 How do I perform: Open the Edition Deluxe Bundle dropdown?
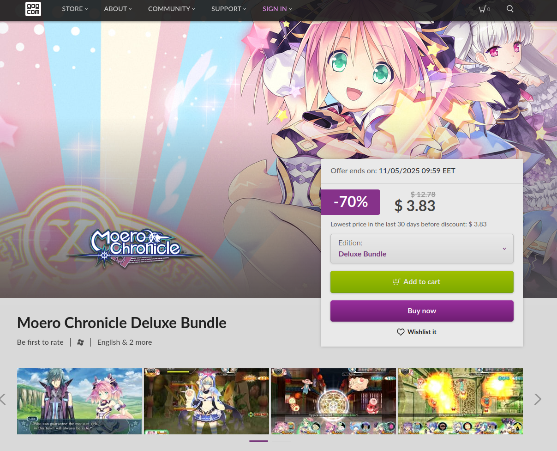[x=422, y=249]
